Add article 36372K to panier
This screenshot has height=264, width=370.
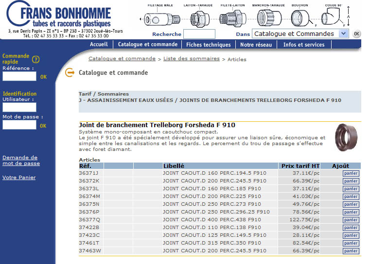click(x=351, y=181)
